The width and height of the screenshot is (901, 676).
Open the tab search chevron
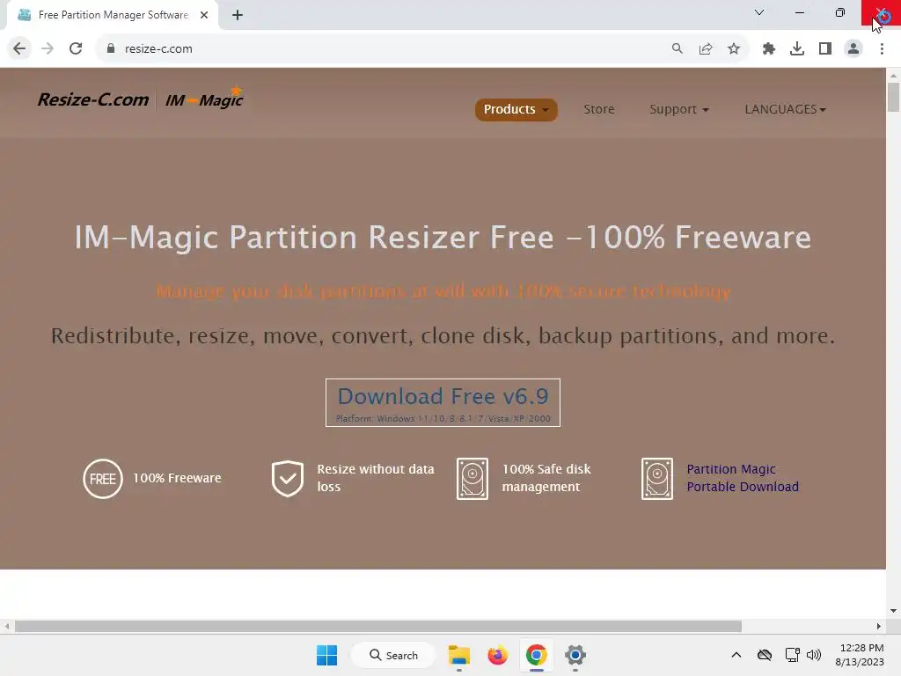click(759, 12)
